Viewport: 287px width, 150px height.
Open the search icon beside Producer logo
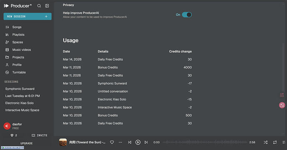(x=39, y=6)
